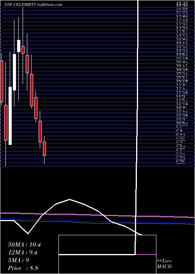
Task: Click the pink 50MA line
Action: click(x=97, y=215)
